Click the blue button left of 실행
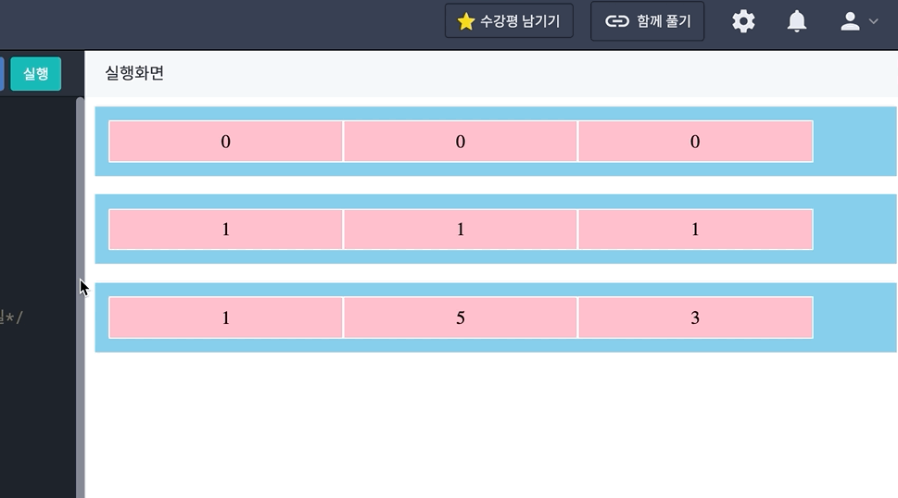 click(x=1, y=73)
